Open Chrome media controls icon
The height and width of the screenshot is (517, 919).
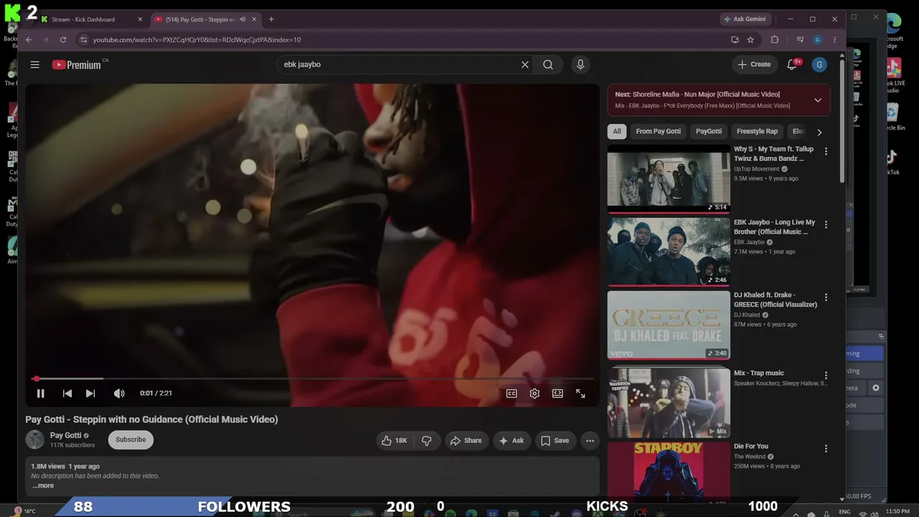(x=800, y=39)
